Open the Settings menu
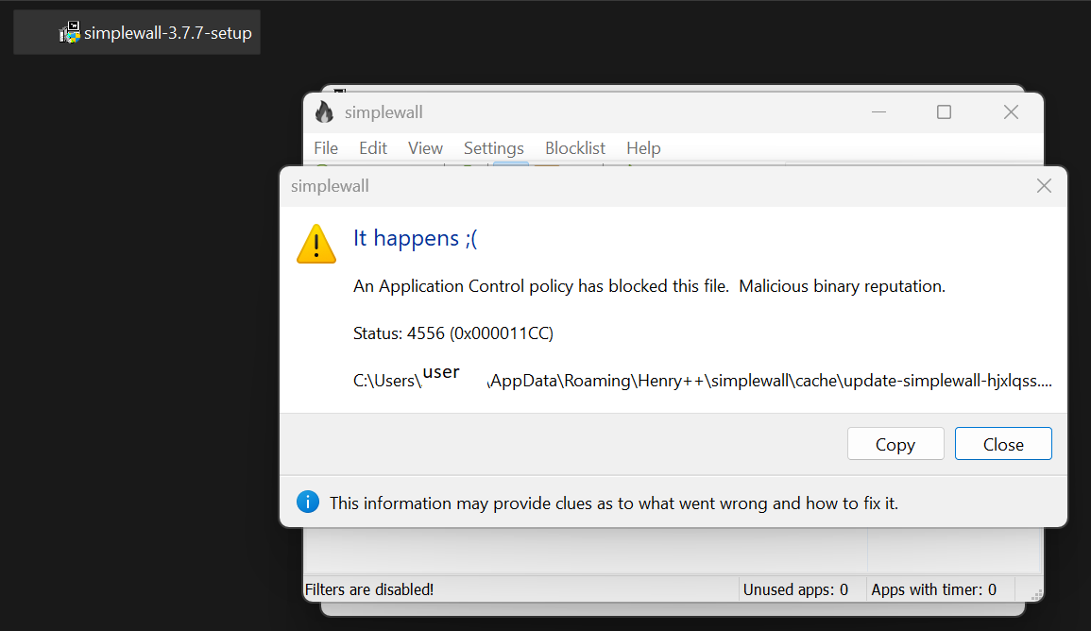 tap(493, 148)
